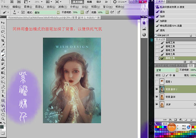The height and width of the screenshot is (138, 196).
Task: Select the Type tool
Action: (3, 91)
